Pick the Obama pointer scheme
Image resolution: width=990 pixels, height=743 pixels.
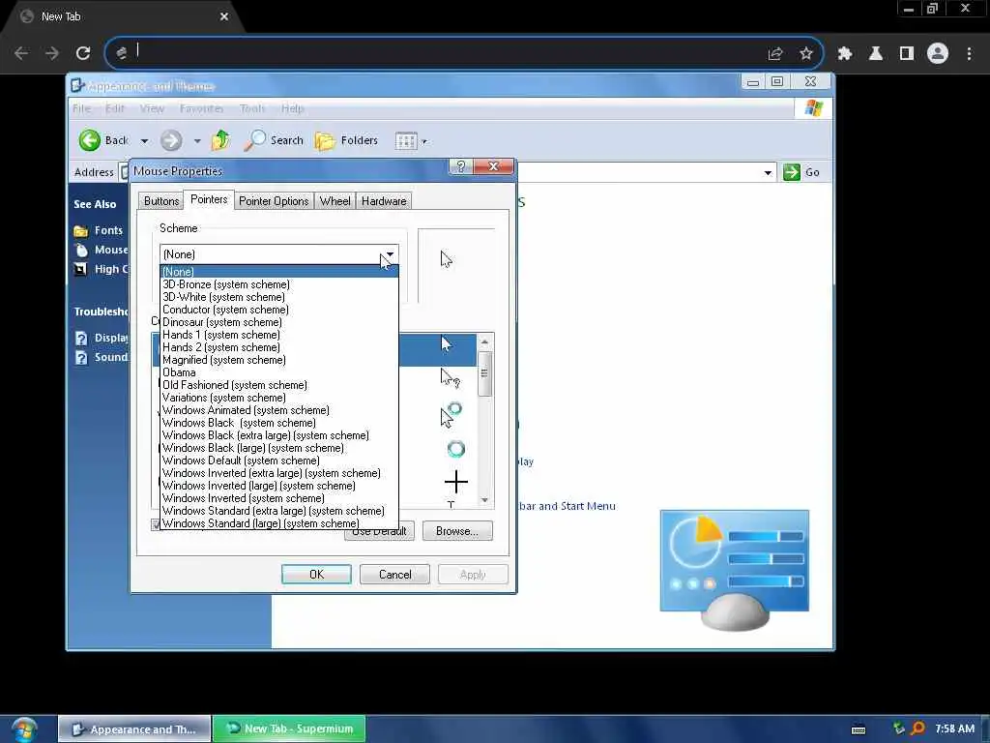click(x=278, y=372)
